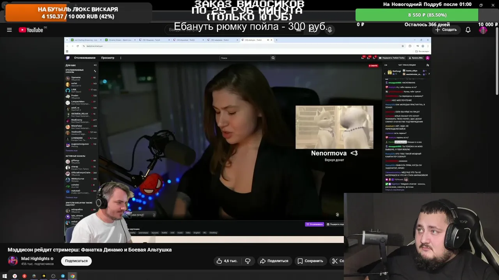Open the Windows Start menu
This screenshot has height=280, width=499.
[5, 276]
